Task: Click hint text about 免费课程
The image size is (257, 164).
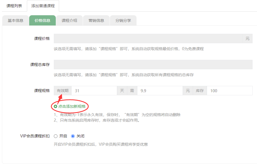Action: tap(129, 49)
